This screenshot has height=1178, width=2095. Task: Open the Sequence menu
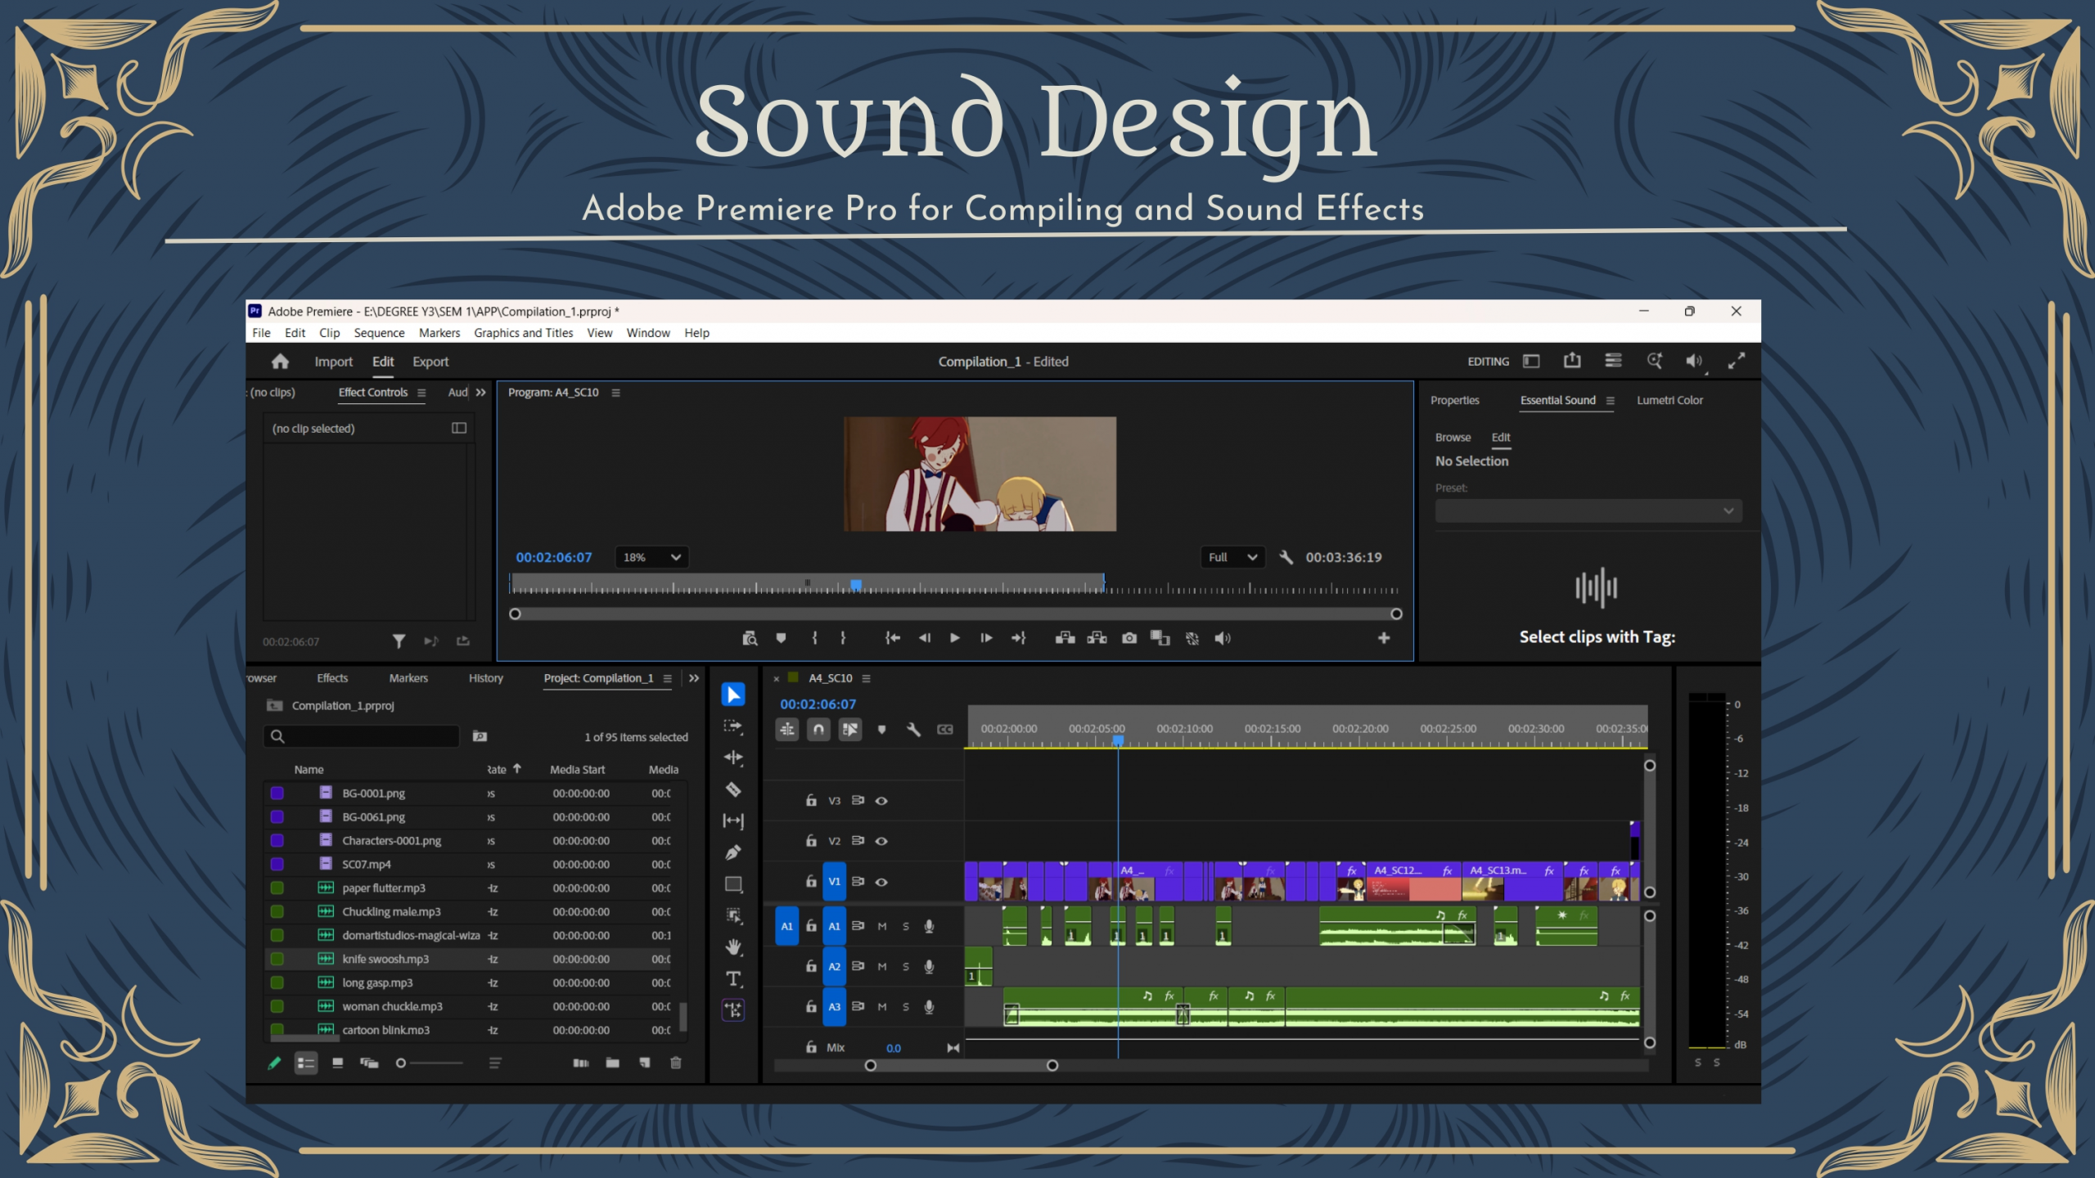click(x=379, y=333)
